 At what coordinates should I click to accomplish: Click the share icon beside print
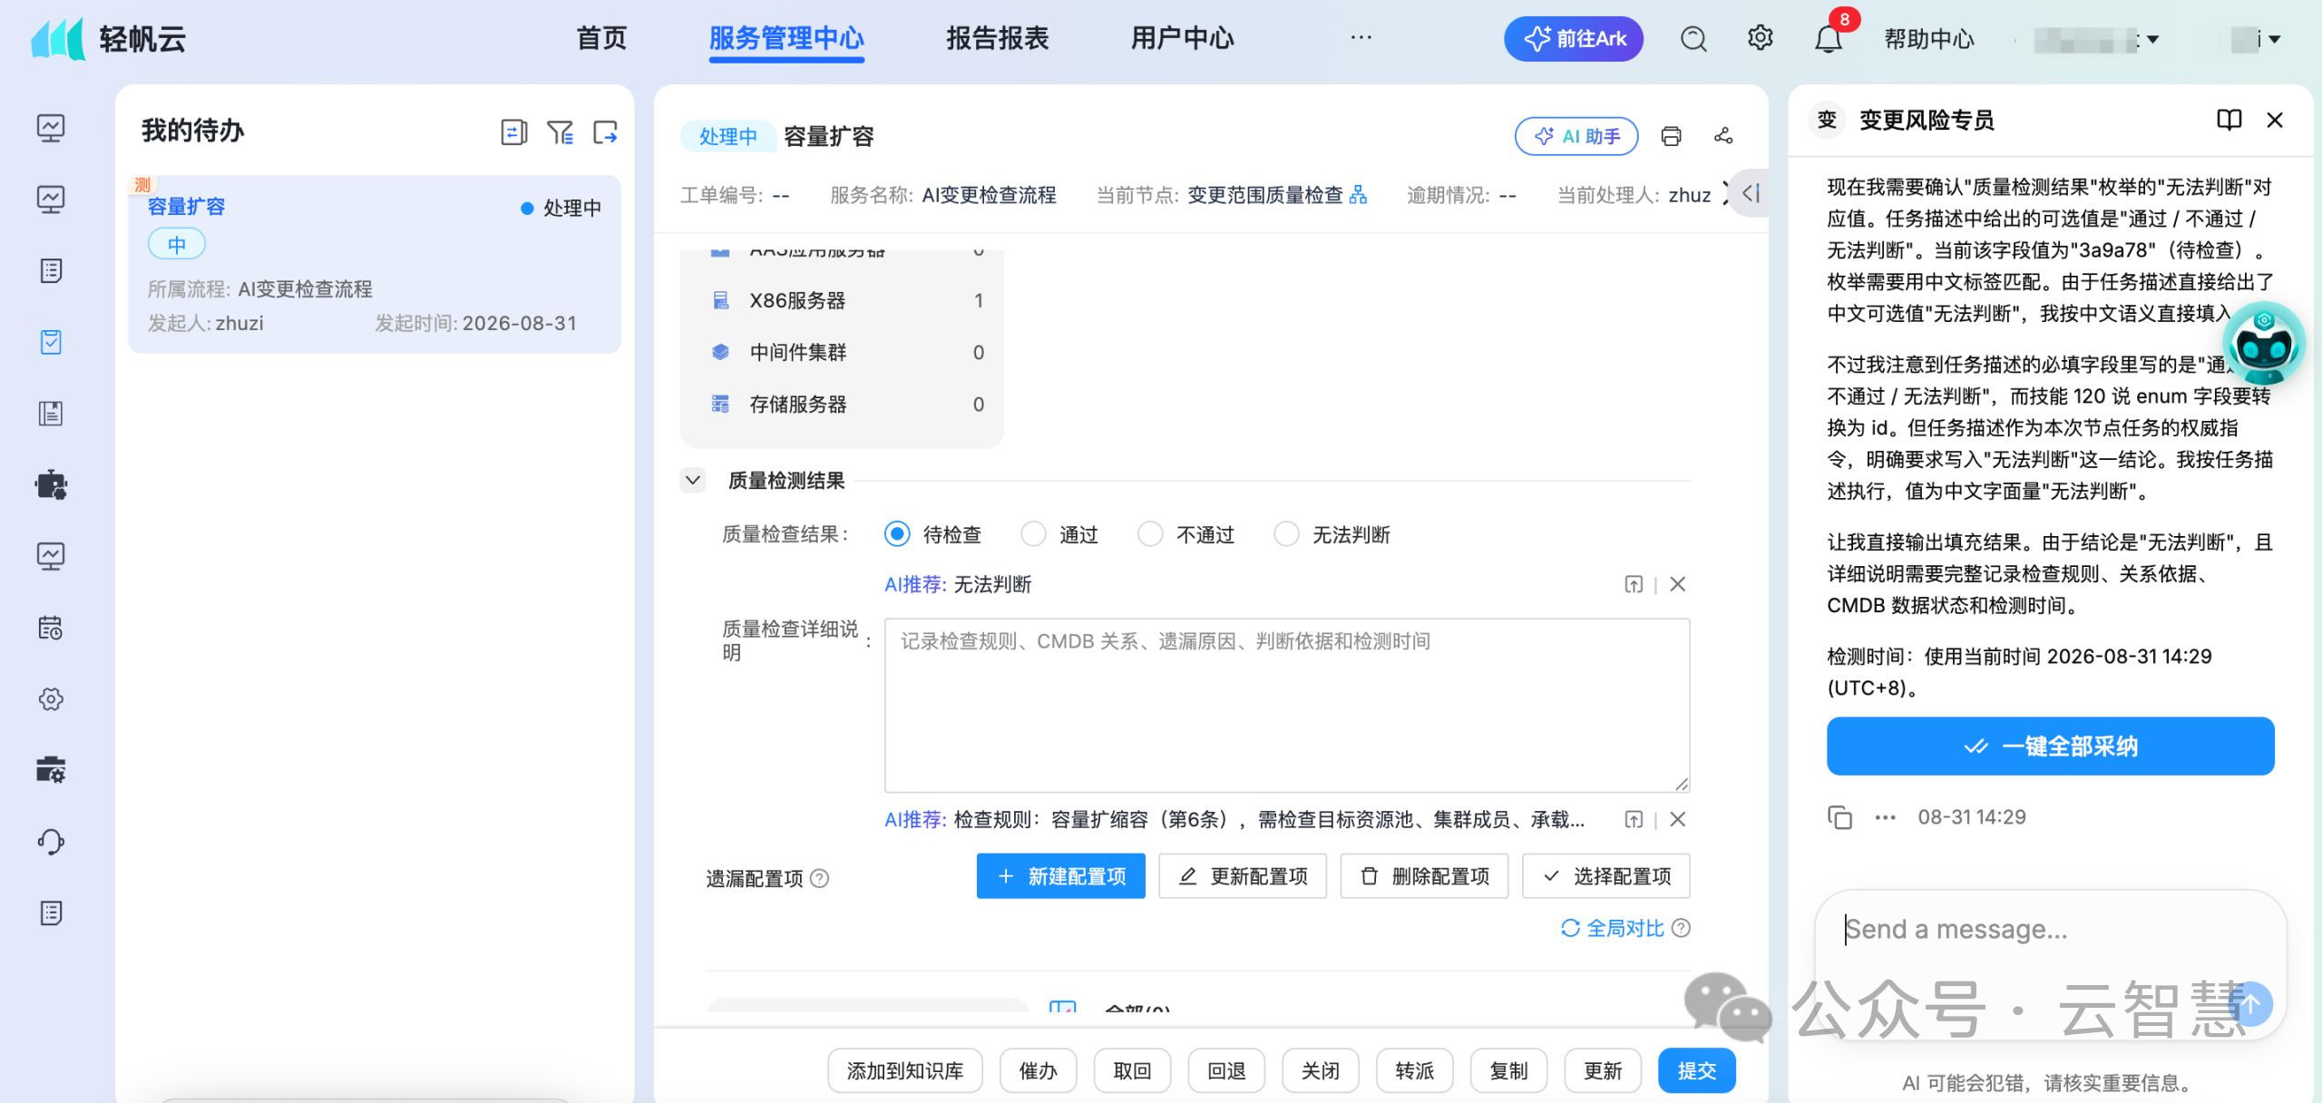(x=1723, y=136)
